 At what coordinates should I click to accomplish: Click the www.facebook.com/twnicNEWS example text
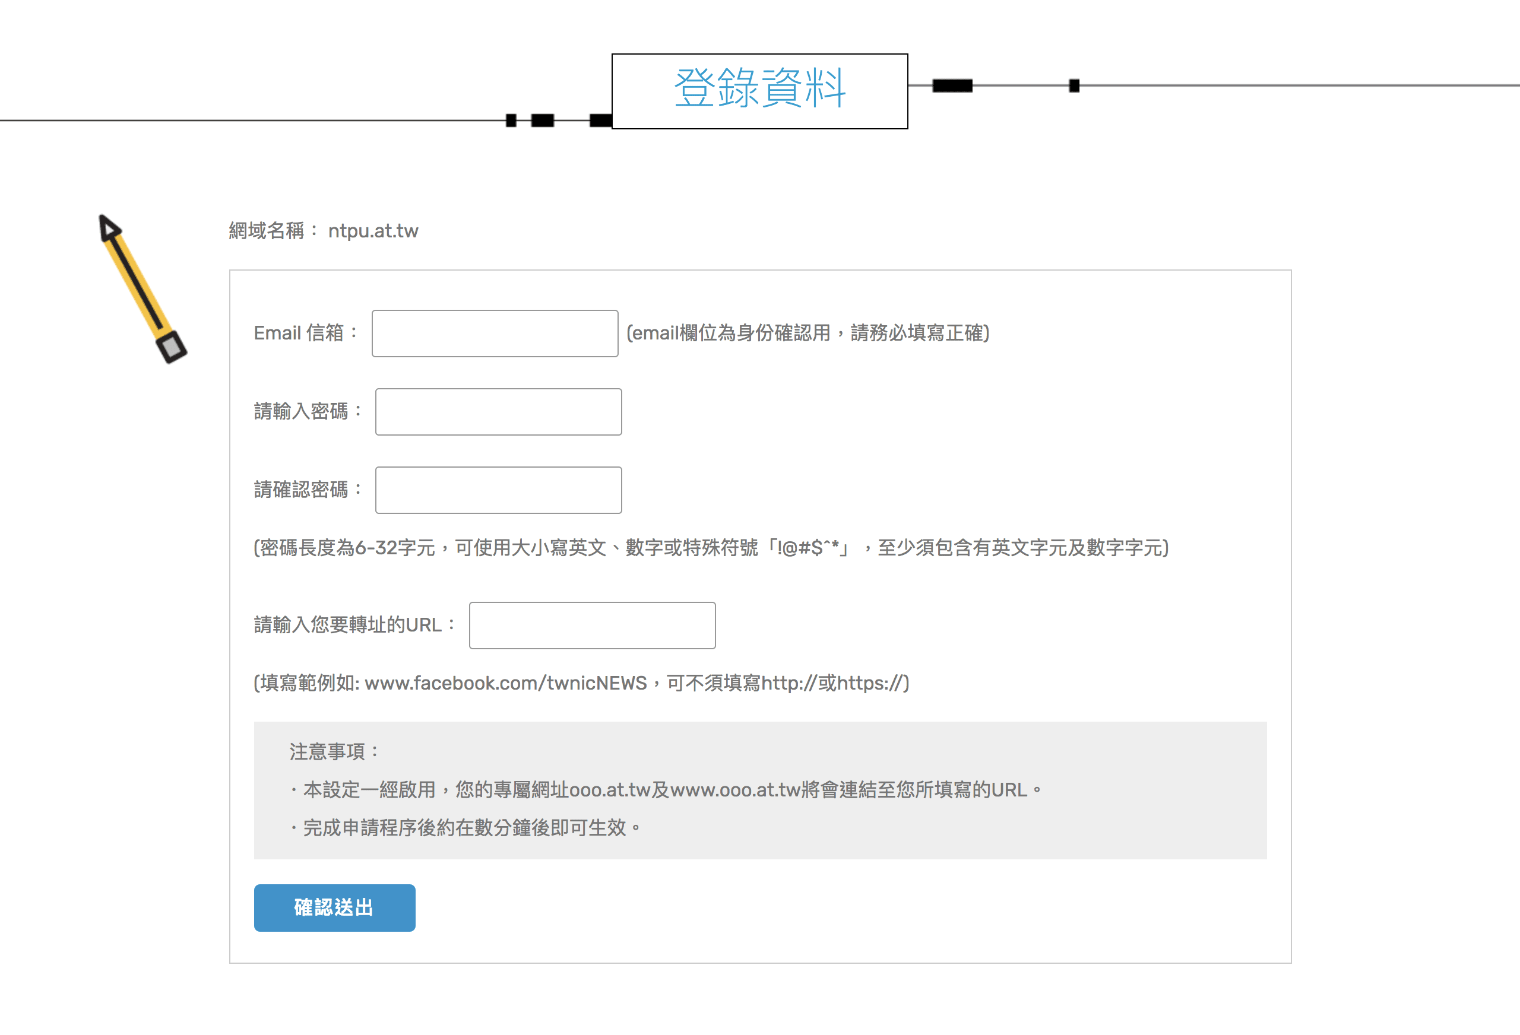point(505,683)
